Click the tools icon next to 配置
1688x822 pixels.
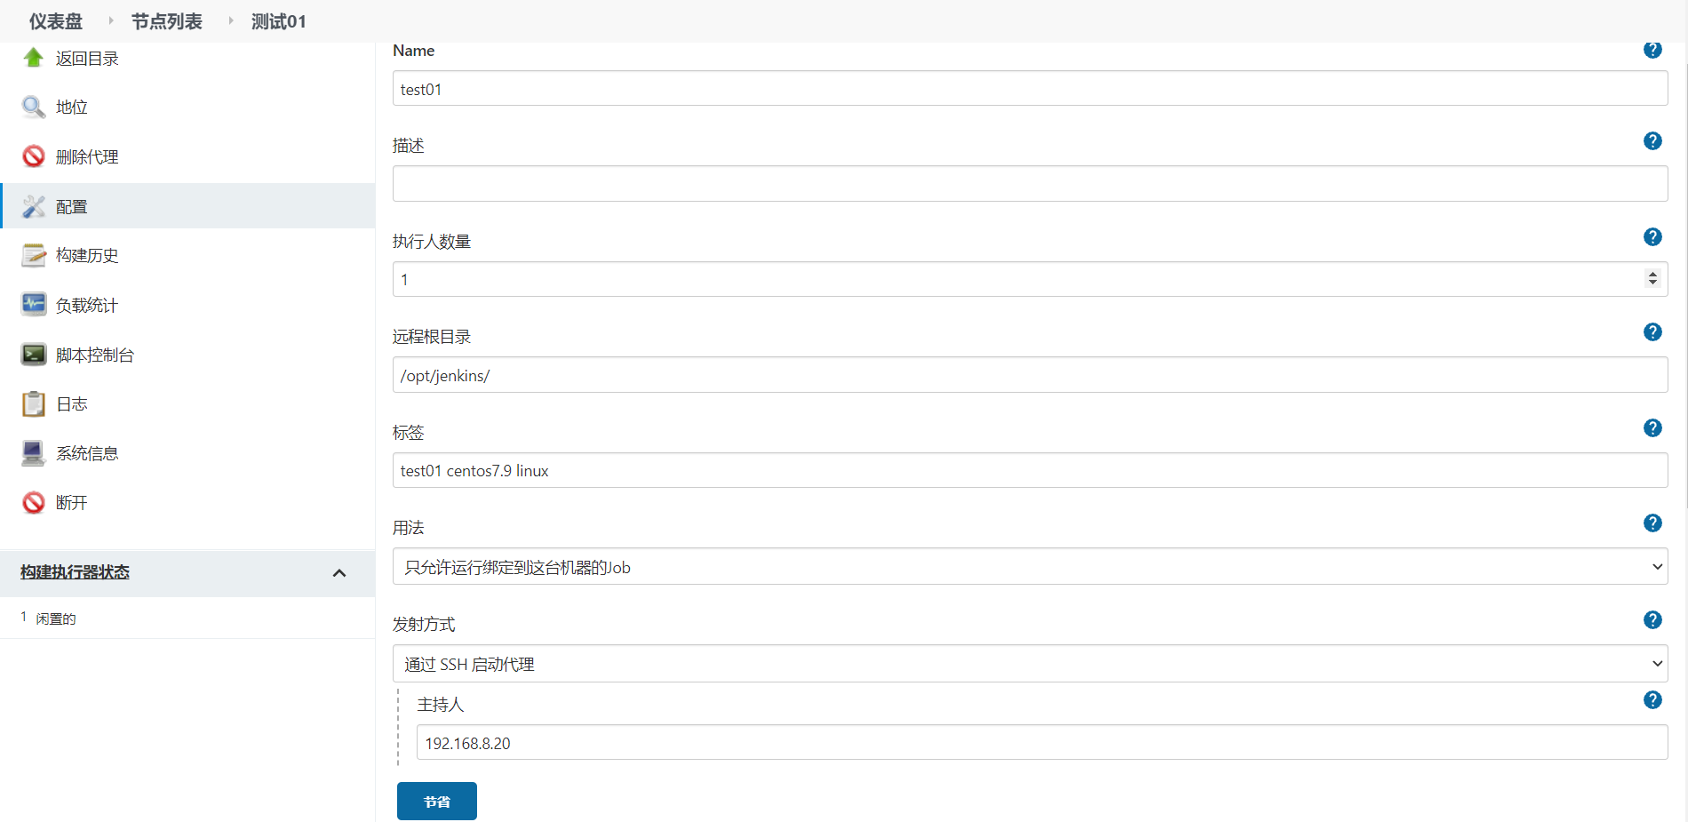click(34, 206)
